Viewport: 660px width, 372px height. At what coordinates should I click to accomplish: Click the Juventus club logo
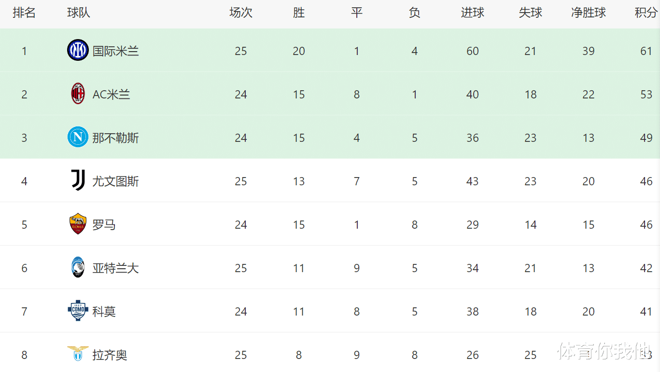(x=78, y=180)
